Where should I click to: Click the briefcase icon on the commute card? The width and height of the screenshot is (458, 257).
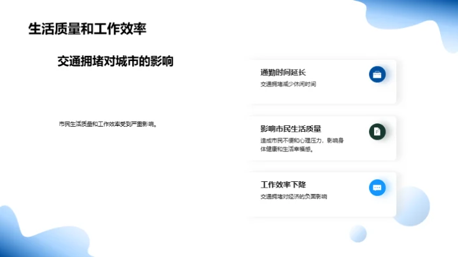click(x=377, y=74)
